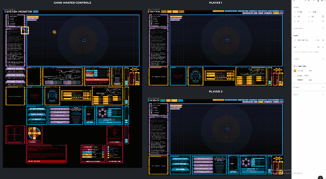Click the SUBSYSTEMS button in GM science panel
Image resolution: width=326 pixels, height=179 pixels.
coord(37,109)
